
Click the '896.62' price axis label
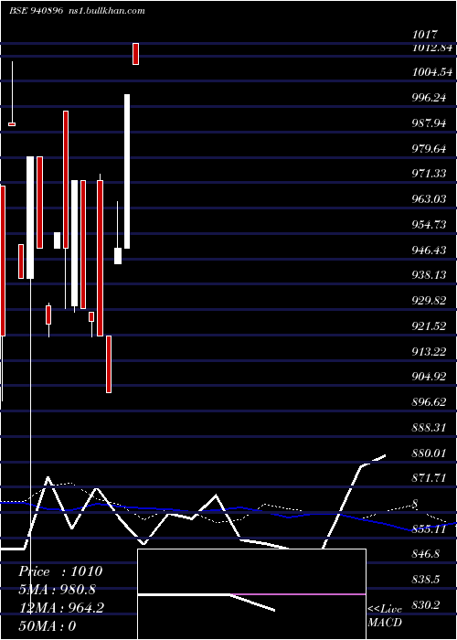point(430,402)
